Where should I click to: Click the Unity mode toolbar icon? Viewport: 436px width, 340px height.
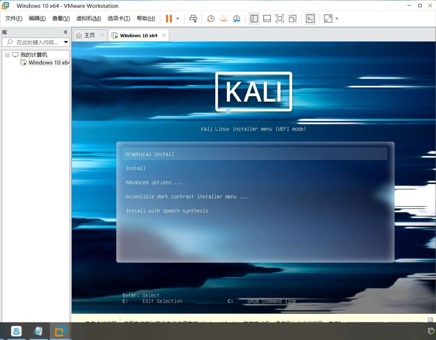pyautogui.click(x=293, y=19)
